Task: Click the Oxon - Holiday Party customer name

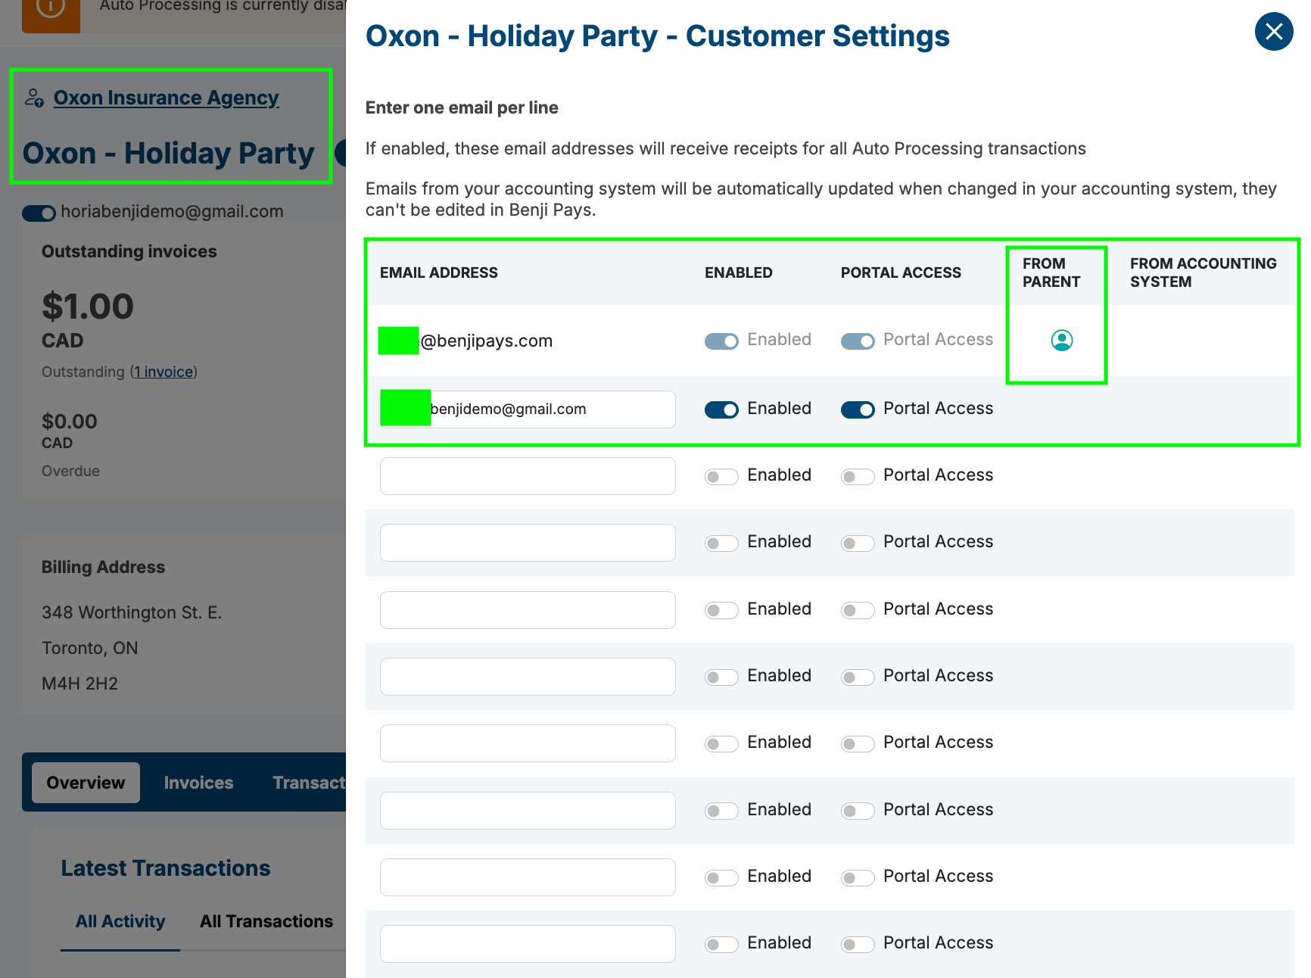Action: (168, 154)
